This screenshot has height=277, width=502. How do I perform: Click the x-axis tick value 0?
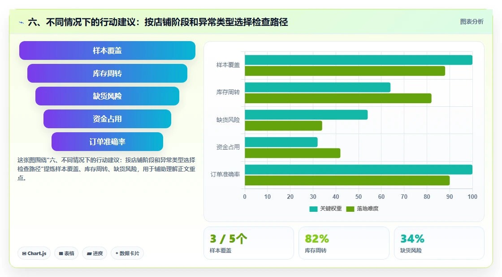pos(245,197)
